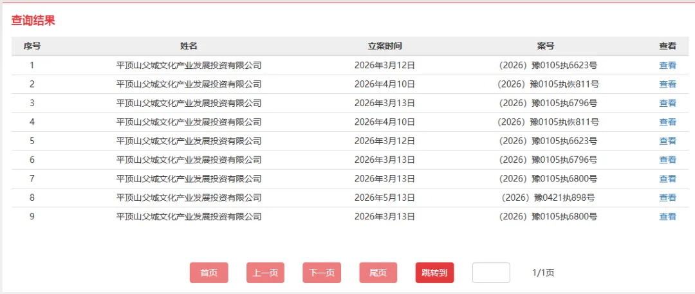Viewport: 695px width, 294px height.
Task: Click the 首页 first-page button
Action: tap(208, 273)
